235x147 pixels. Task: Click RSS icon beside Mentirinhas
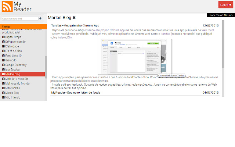(3, 88)
